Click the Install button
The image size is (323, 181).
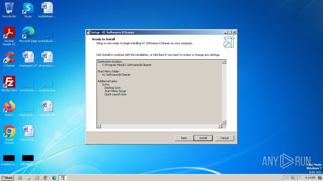click(203, 138)
